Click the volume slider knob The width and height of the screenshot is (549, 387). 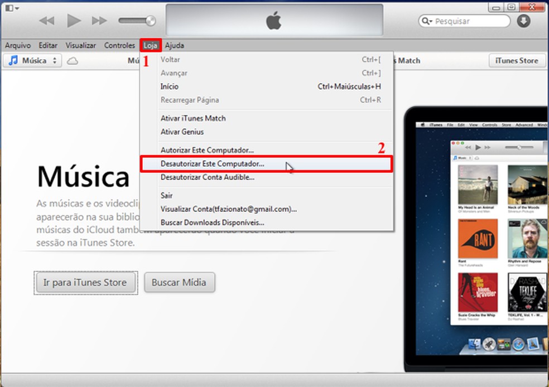(151, 21)
